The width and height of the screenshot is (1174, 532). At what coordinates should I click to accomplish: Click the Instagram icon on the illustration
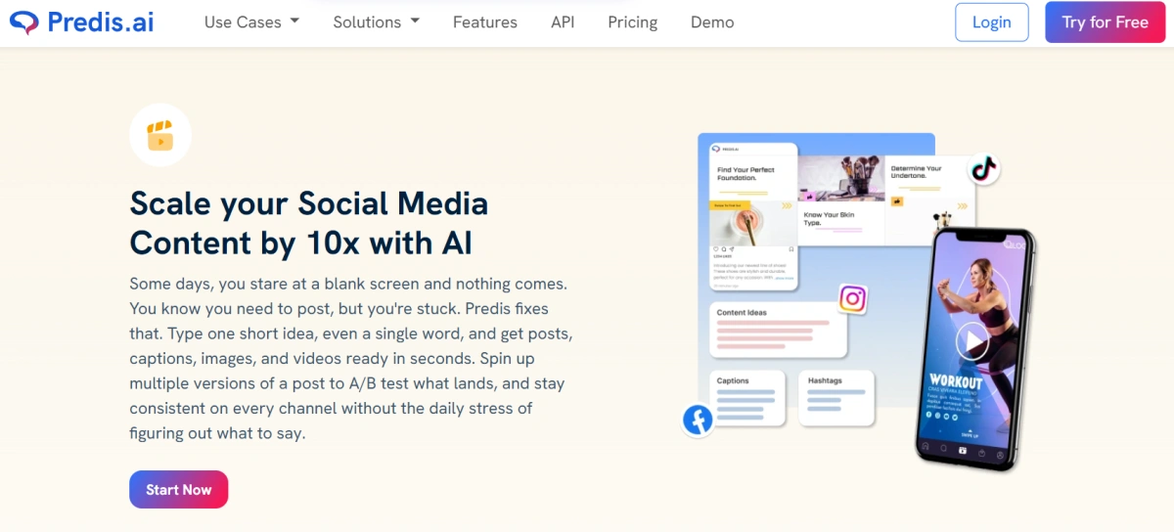(x=853, y=298)
